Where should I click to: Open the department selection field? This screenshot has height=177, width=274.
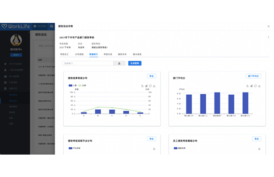[x=88, y=63]
